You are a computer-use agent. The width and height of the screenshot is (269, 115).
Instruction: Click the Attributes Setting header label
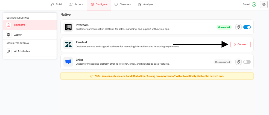click(x=18, y=43)
